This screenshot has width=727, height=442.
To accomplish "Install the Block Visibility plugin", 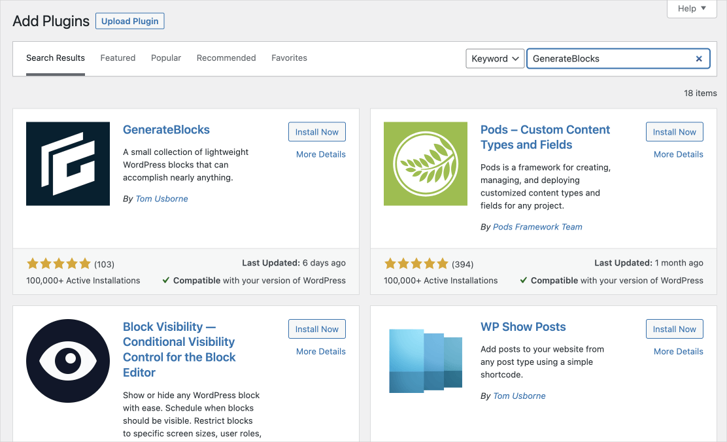I will tap(316, 329).
